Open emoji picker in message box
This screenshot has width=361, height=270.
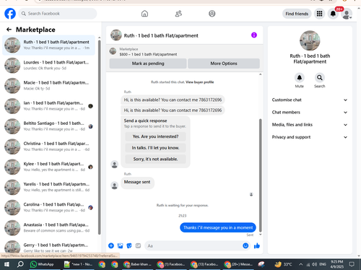click(245, 245)
